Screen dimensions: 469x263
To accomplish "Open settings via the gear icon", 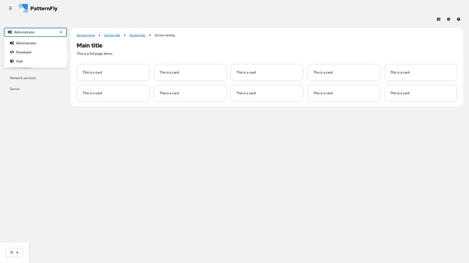I will coord(448,19).
